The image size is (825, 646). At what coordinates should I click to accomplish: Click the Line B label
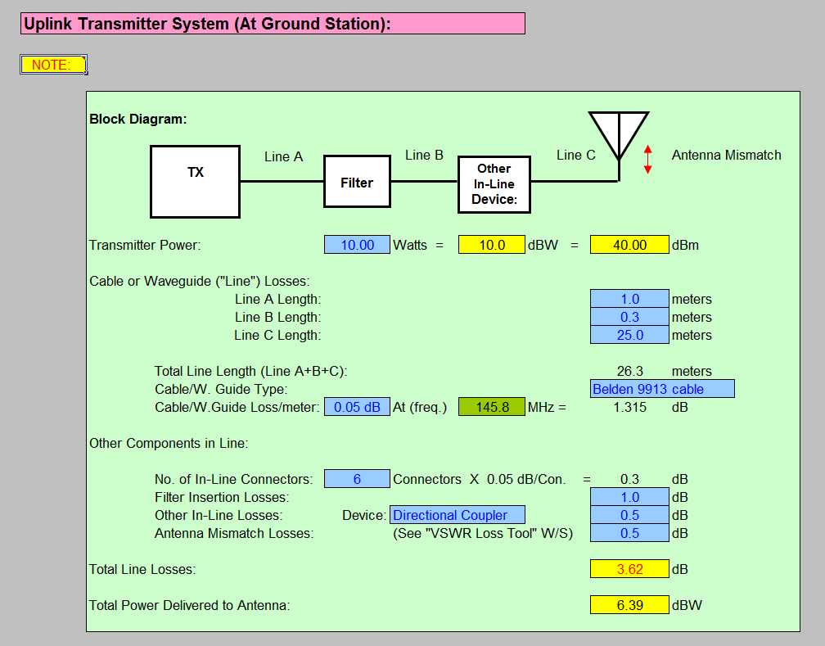424,156
